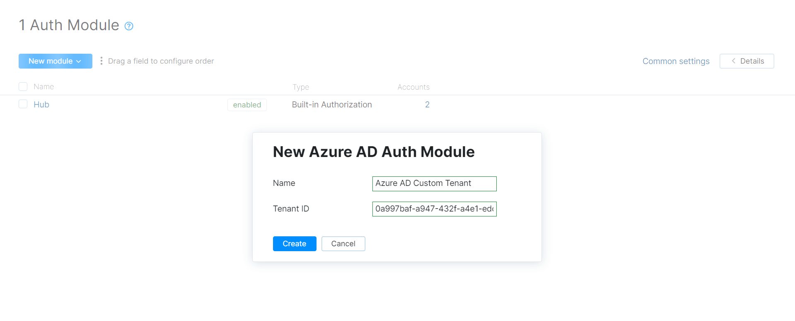
Task: Open Common settings link
Action: click(676, 61)
